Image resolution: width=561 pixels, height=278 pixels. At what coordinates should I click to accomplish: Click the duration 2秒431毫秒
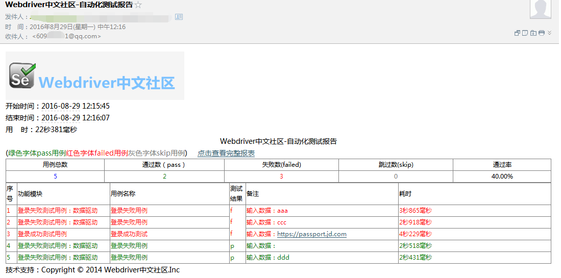(416, 258)
